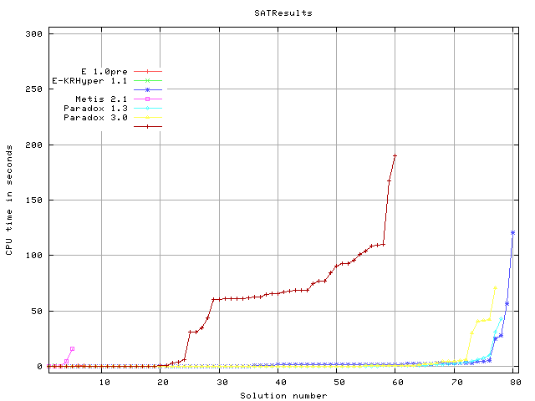Click the x-axis tick label 50
Screen dimensions: 535x401
(339, 383)
